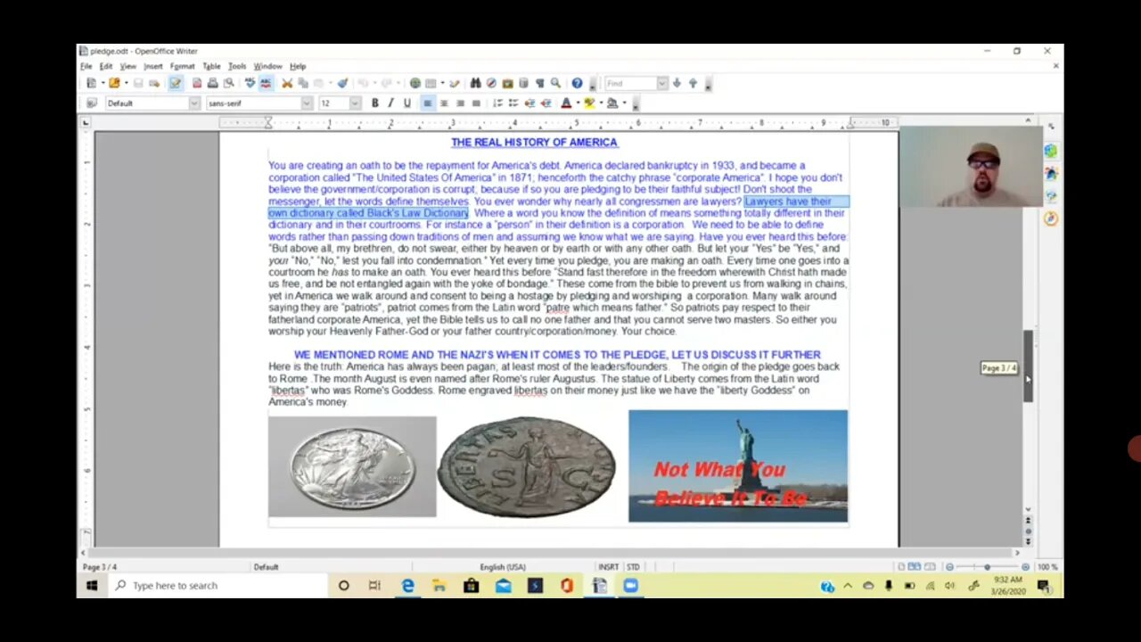
Task: Open the File menu
Action: [x=86, y=67]
